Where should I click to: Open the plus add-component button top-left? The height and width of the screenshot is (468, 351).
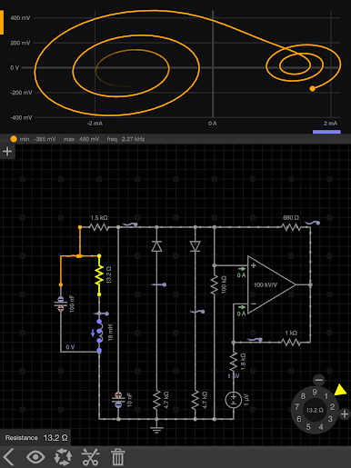[7, 151]
